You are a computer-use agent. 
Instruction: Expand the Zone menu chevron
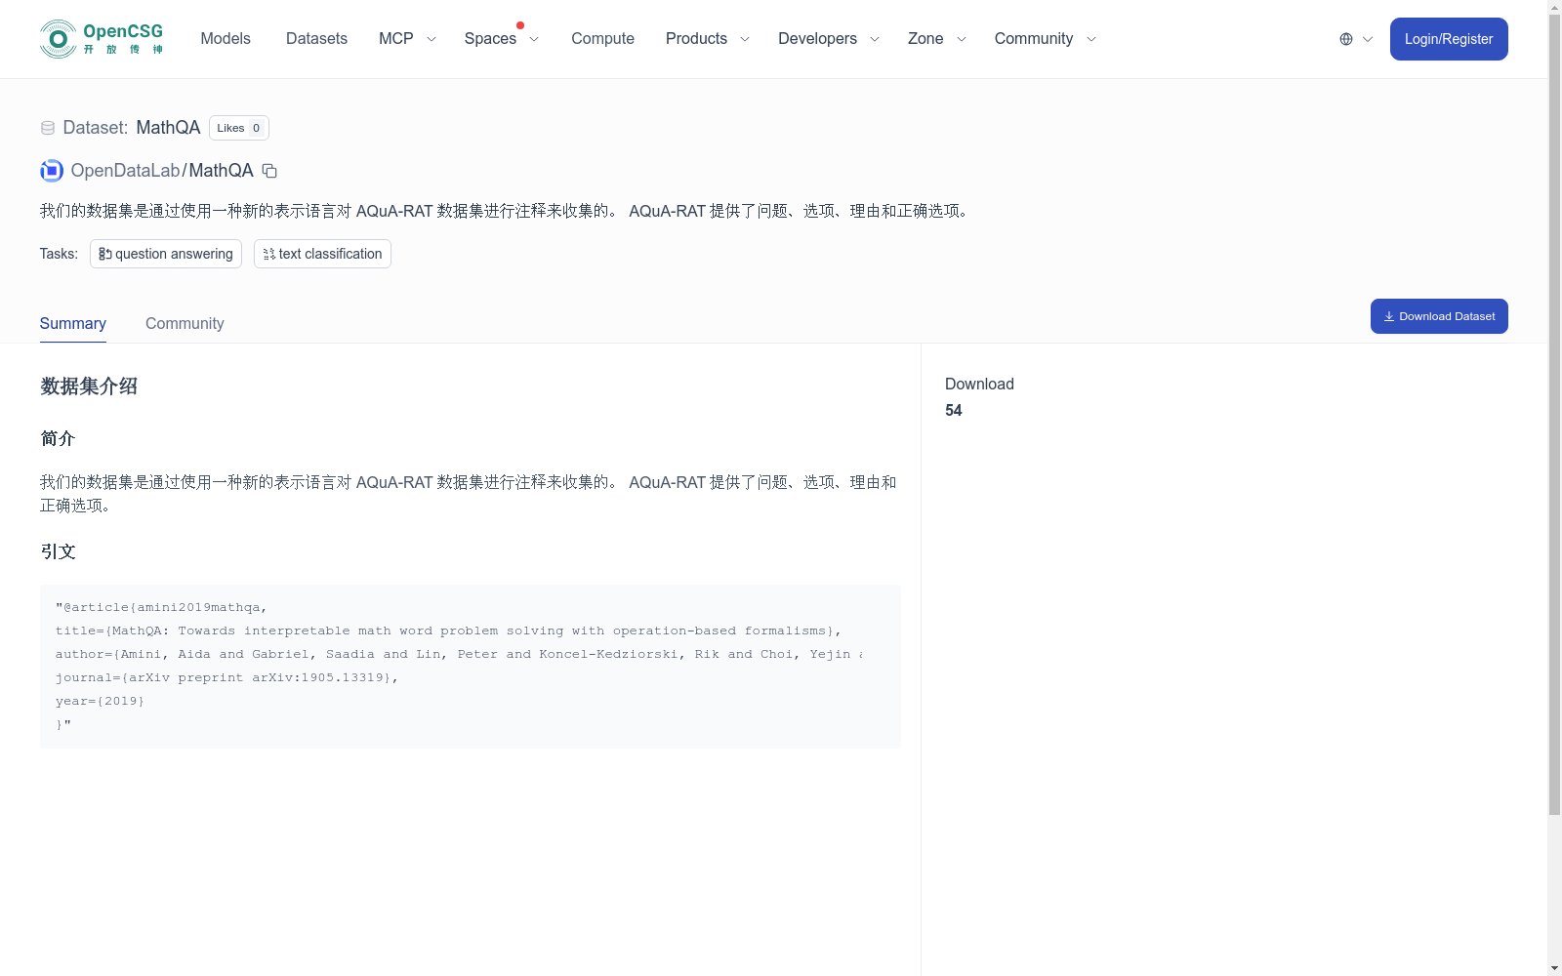pyautogui.click(x=961, y=39)
